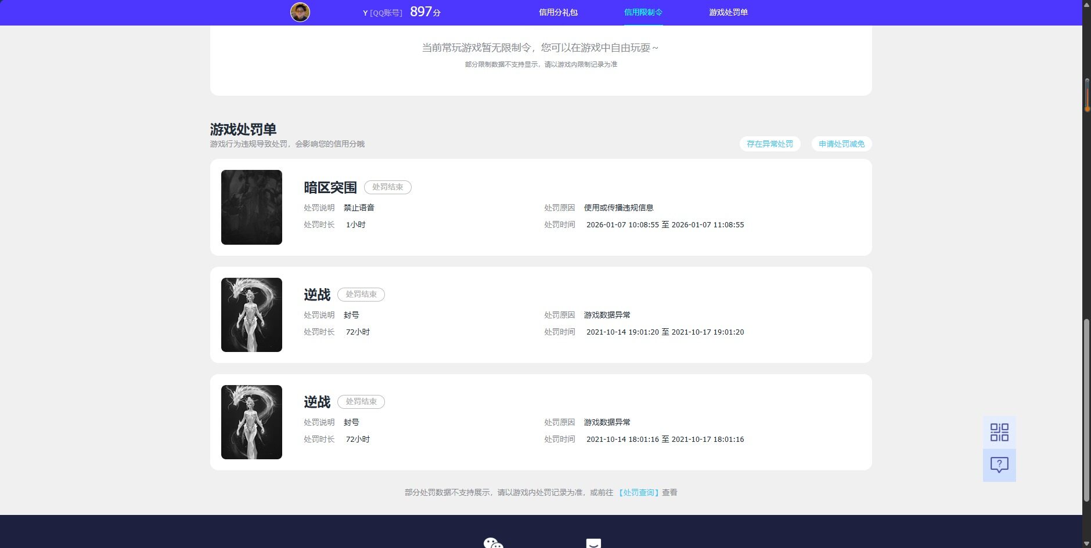Image resolution: width=1091 pixels, height=548 pixels.
Task: Click the 游戏处罚单 section heading
Action: 243,129
